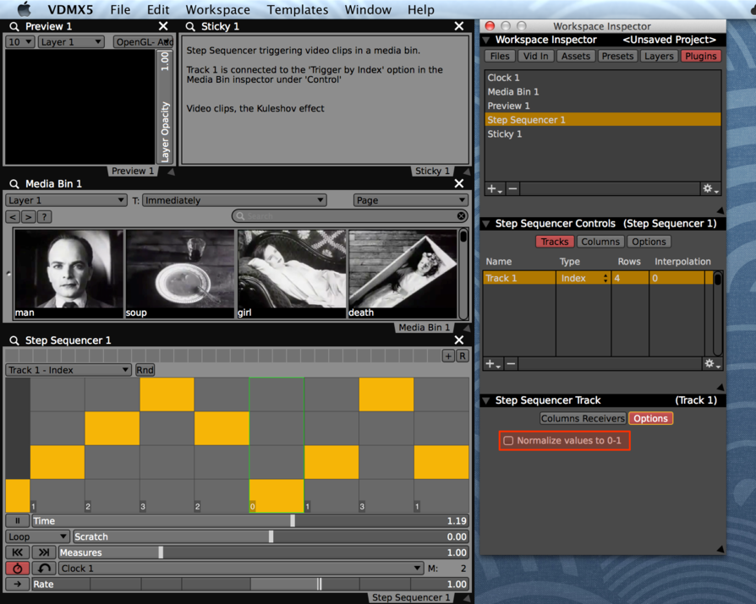Click the media bin question mark button
The width and height of the screenshot is (756, 604).
tap(44, 217)
